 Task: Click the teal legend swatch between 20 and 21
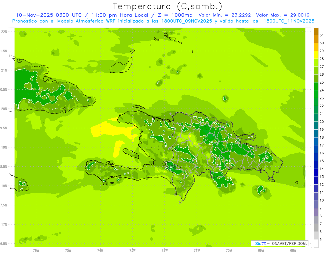point(316,118)
